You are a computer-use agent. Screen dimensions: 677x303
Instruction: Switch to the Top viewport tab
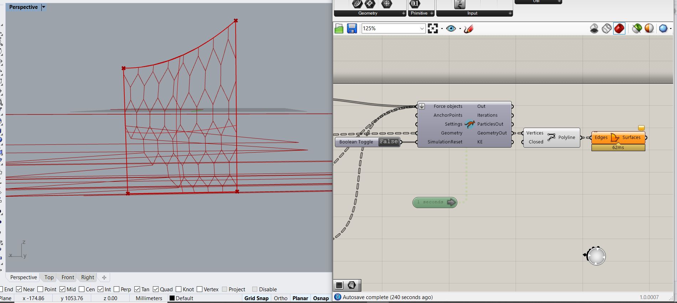tap(49, 277)
